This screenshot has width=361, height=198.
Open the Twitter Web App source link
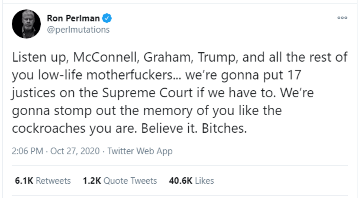click(x=140, y=151)
